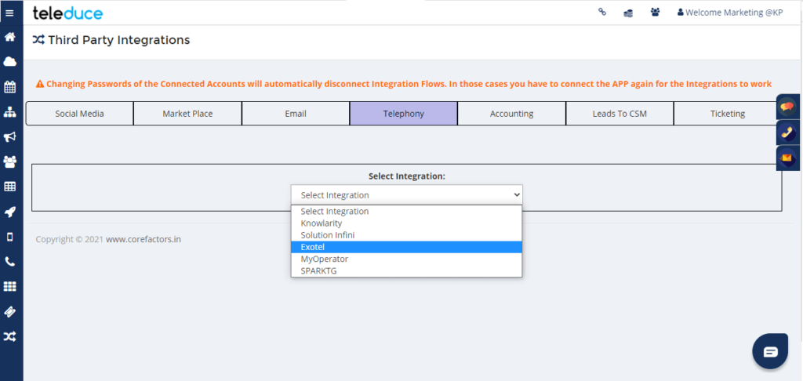
Task: Choose SPARKTG from the dropdown list
Action: (407, 271)
